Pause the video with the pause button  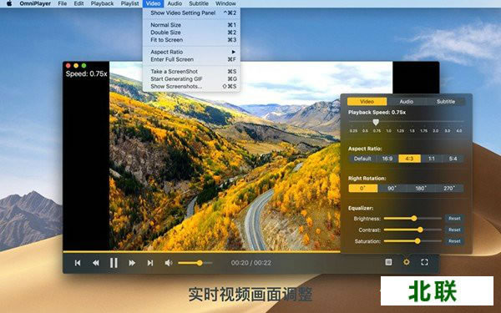click(114, 263)
